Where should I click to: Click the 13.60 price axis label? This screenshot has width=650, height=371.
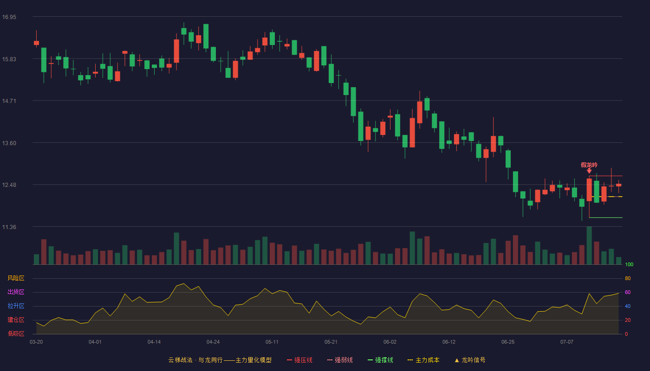tap(9, 143)
